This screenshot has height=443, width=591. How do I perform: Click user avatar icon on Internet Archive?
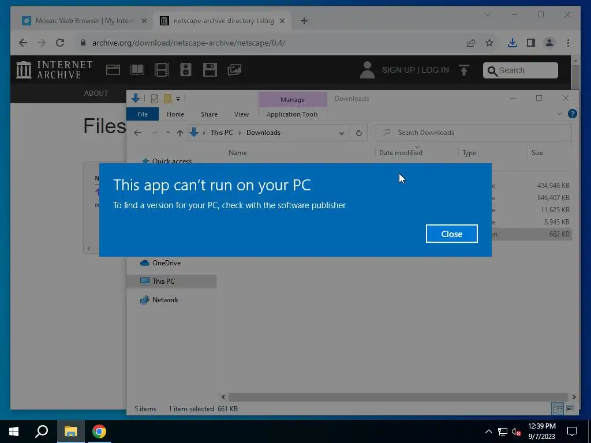367,70
